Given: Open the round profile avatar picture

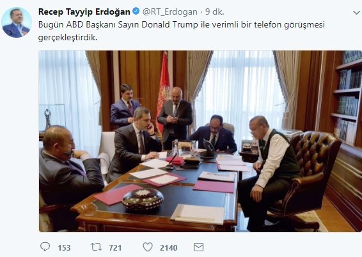Looking at the screenshot, I should click(x=17, y=22).
